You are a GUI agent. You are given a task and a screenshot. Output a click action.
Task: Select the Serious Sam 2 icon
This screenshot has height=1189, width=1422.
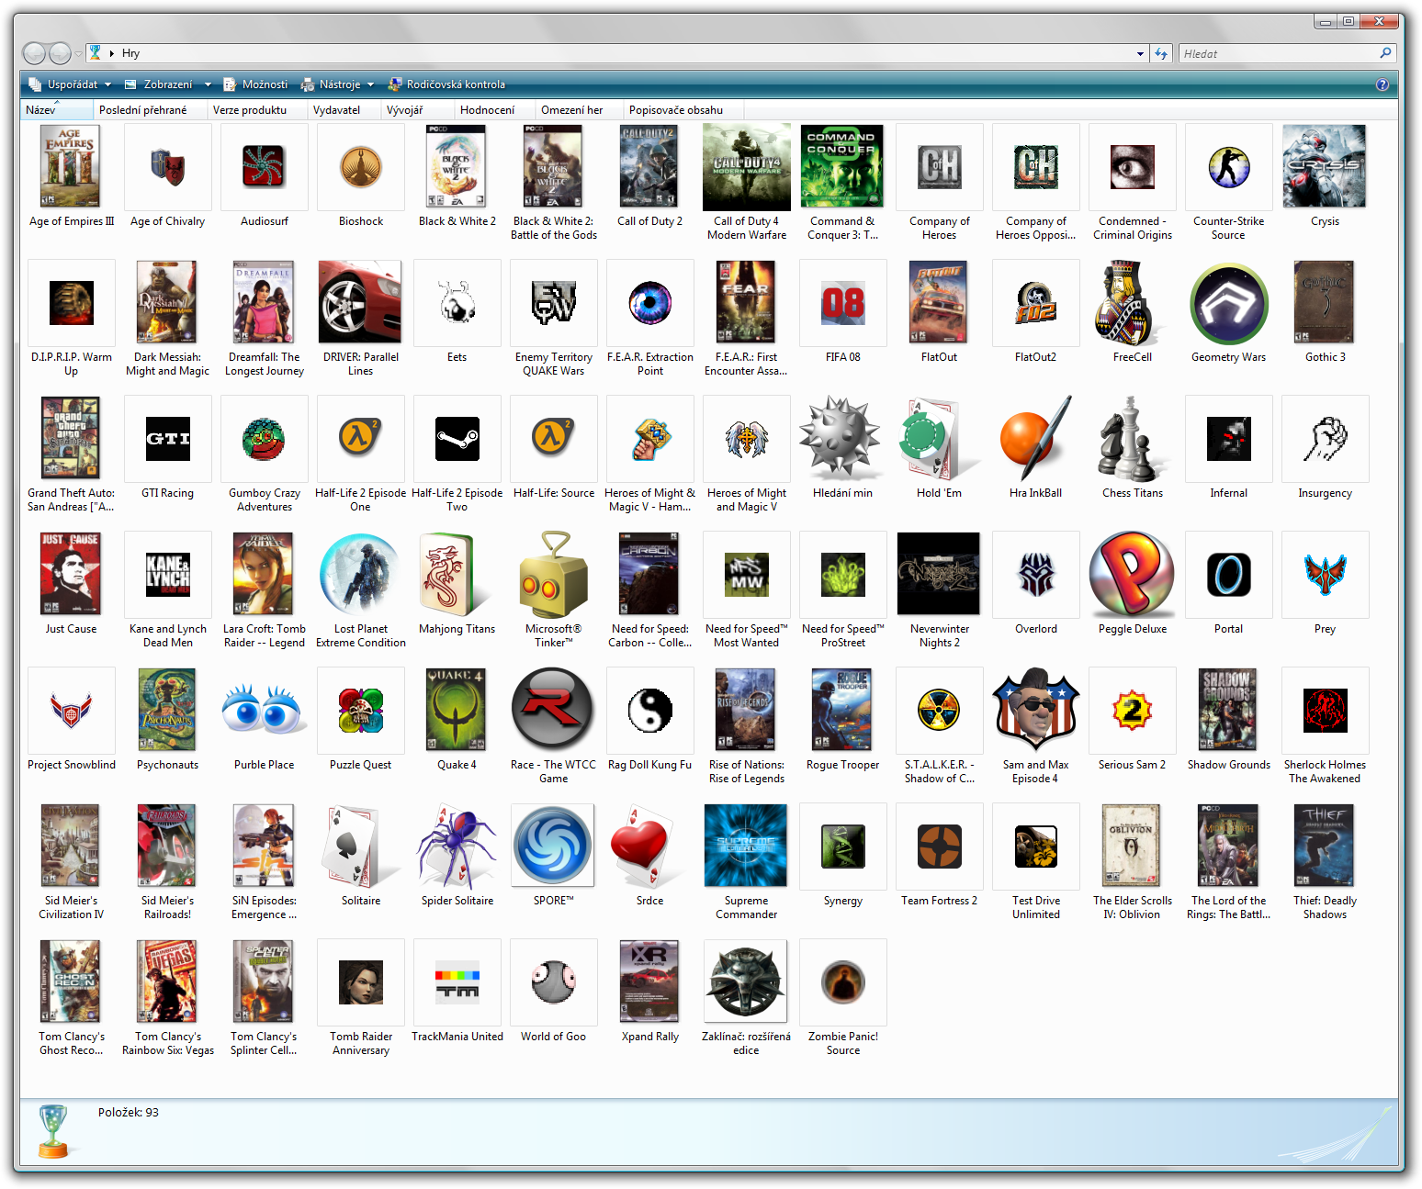tap(1132, 711)
